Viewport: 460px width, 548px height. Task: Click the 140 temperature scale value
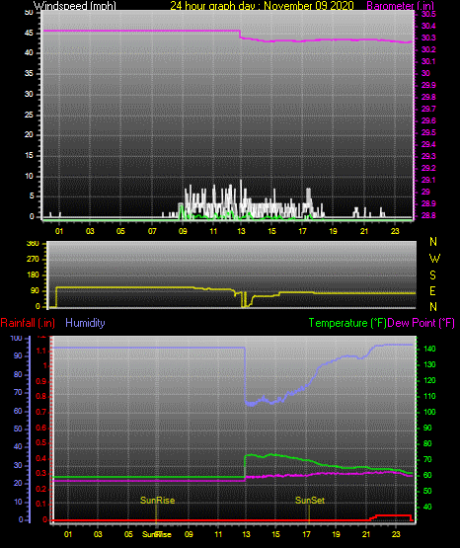429,349
